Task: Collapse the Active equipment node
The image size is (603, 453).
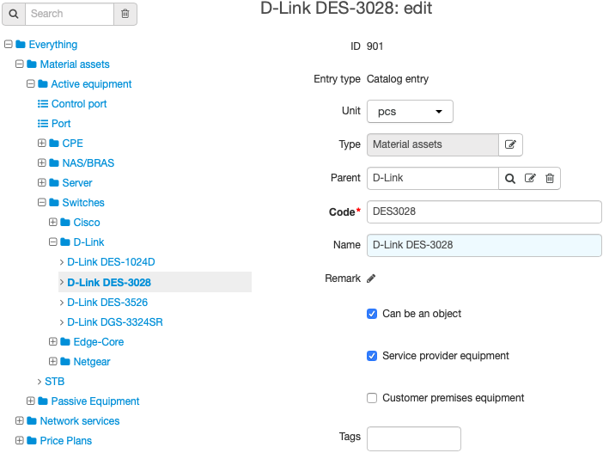Action: (30, 83)
